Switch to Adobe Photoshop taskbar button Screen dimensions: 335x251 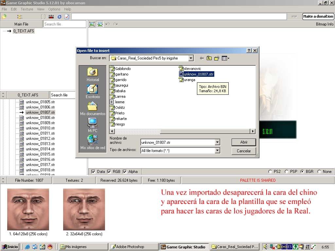click(133, 247)
